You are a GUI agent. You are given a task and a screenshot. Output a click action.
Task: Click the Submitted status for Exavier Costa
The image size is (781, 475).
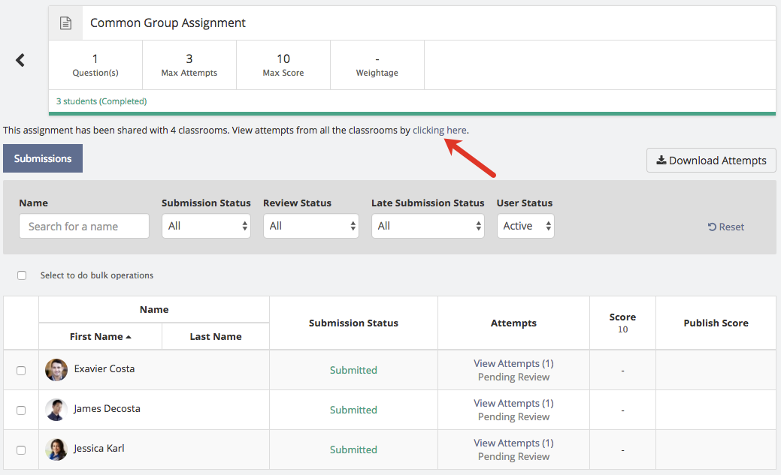coord(353,370)
